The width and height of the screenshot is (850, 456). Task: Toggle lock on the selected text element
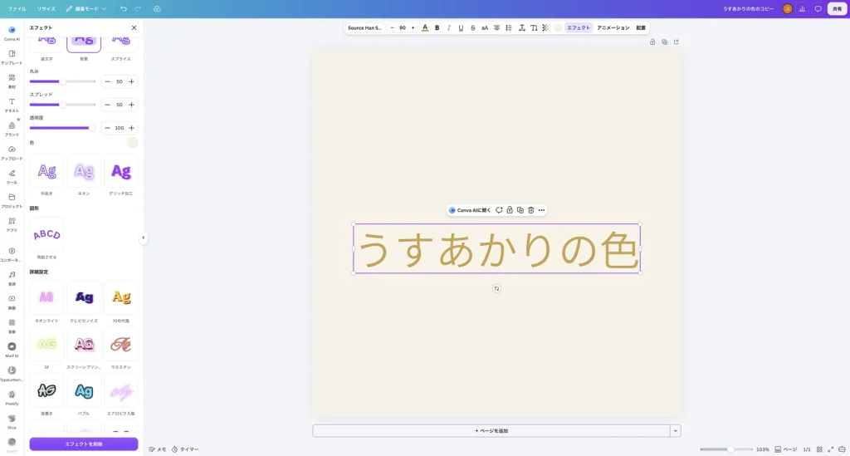[510, 210]
